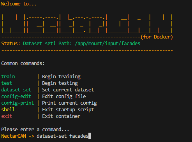Image resolution: width=192 pixels, height=142 pixels.
Task: Click the 'Status:' label
Action: [11, 44]
